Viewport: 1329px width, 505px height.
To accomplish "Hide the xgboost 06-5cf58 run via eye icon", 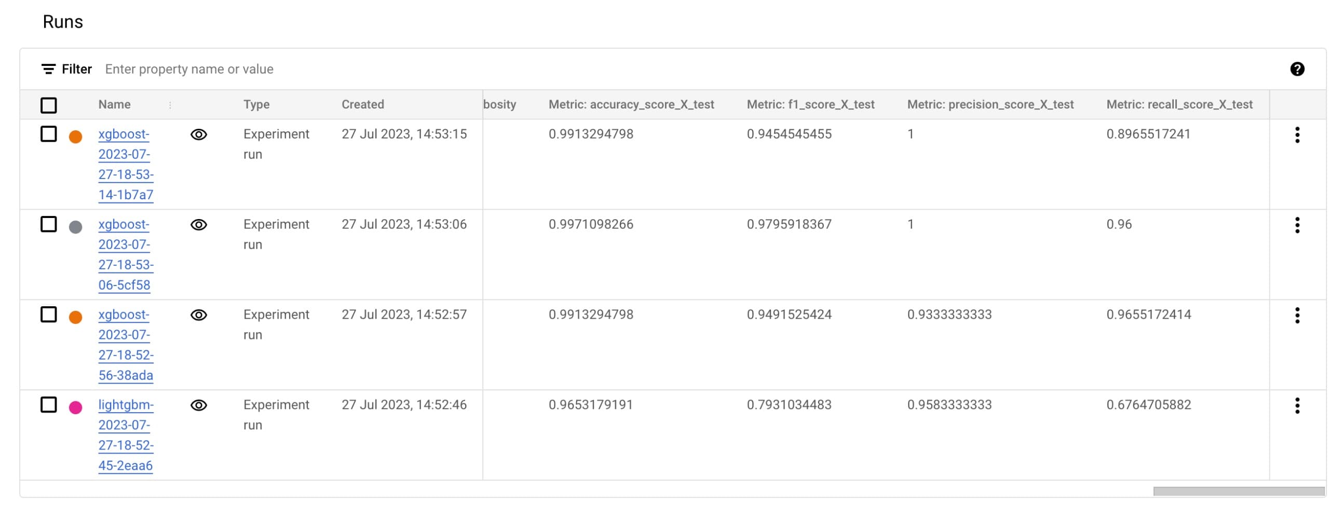I will point(199,225).
